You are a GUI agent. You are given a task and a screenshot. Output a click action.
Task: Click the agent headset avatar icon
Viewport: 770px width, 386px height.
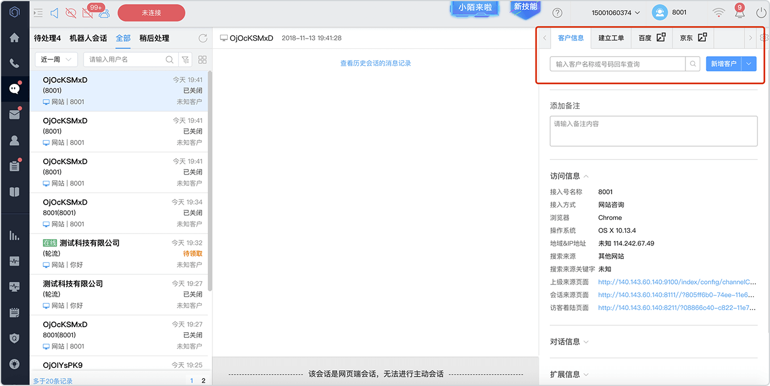pyautogui.click(x=660, y=12)
